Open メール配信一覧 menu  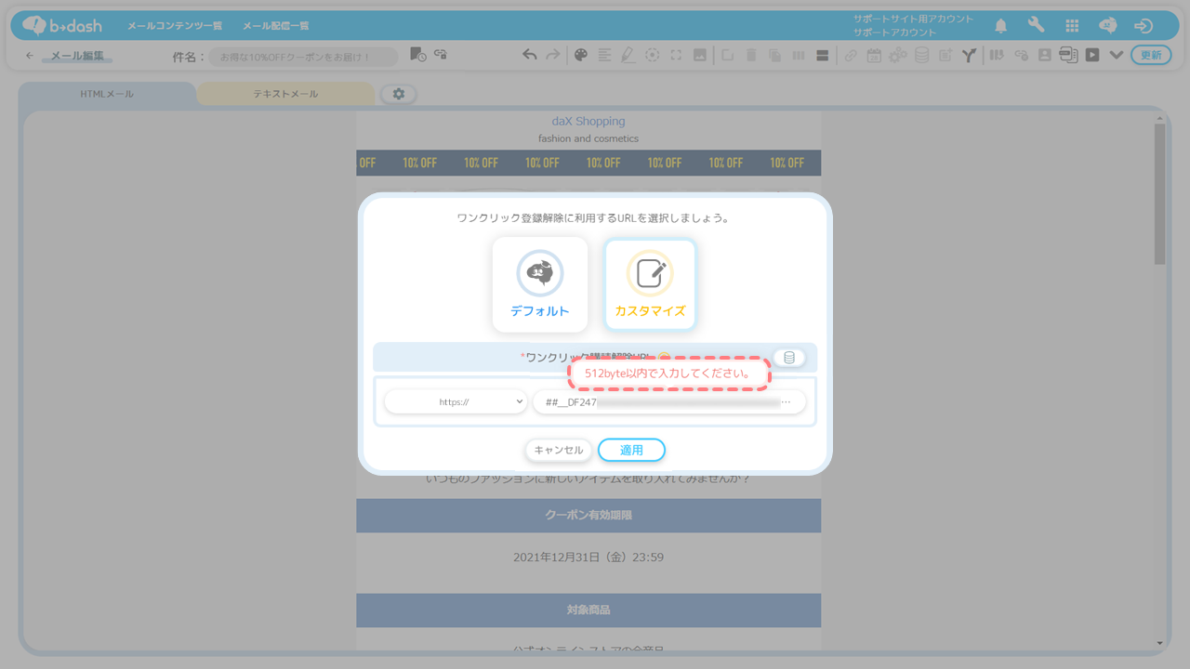276,26
